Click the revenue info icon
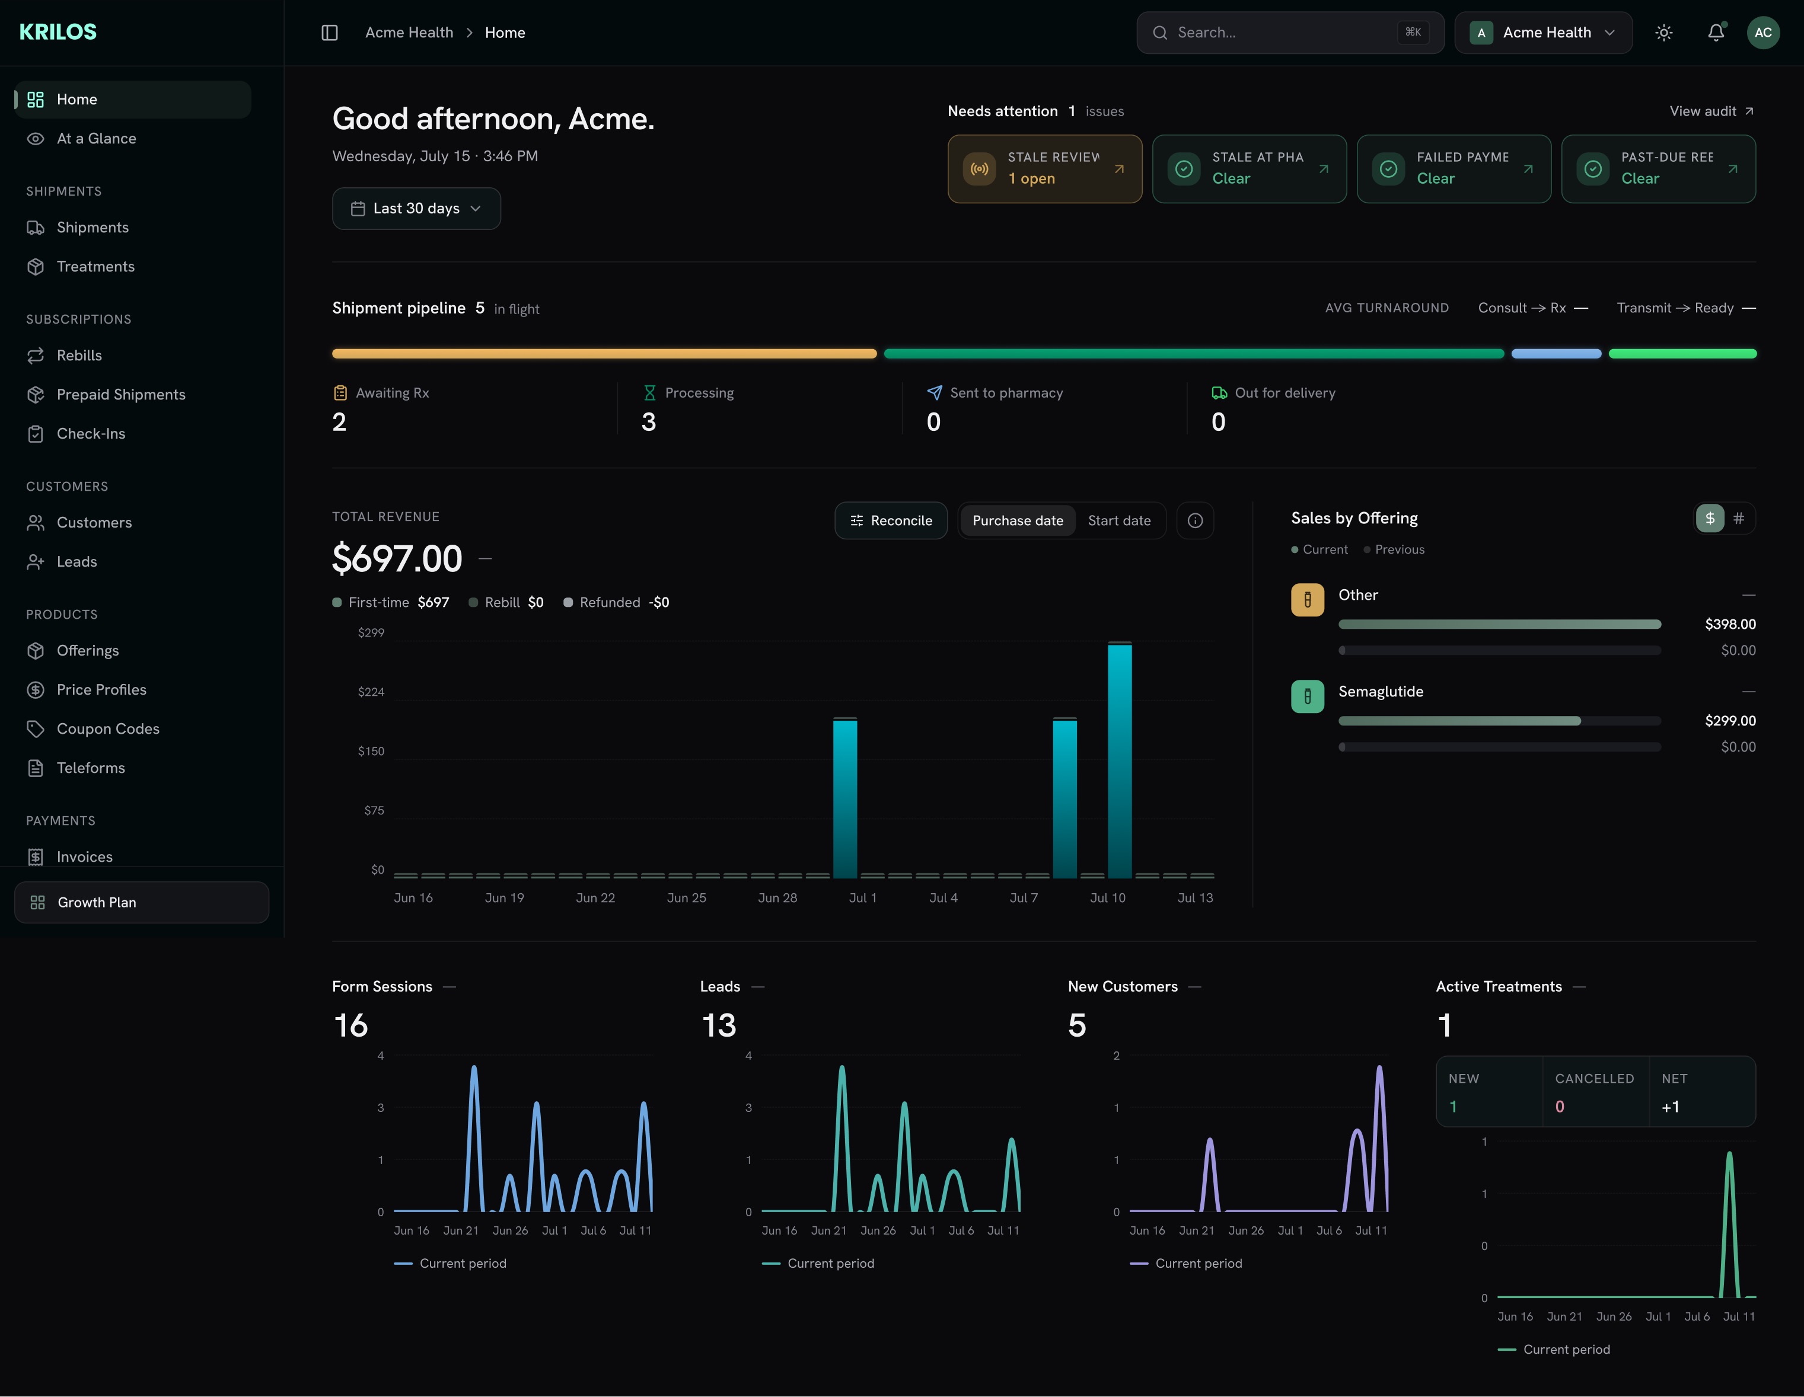1804x1397 pixels. pos(1195,521)
